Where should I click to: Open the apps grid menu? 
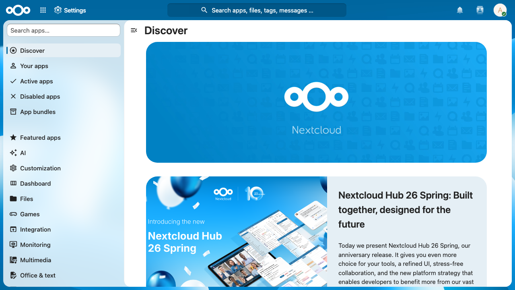tap(43, 10)
